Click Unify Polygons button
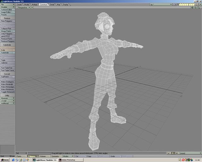This screenshot has width=202, height=162. pos(8,34)
